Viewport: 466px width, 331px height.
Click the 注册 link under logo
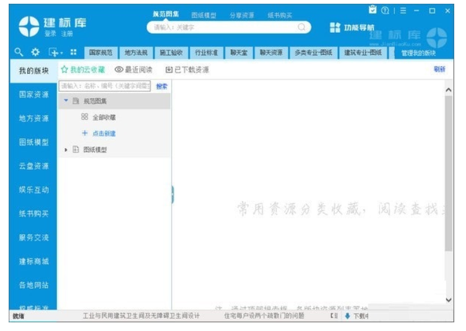pos(67,33)
